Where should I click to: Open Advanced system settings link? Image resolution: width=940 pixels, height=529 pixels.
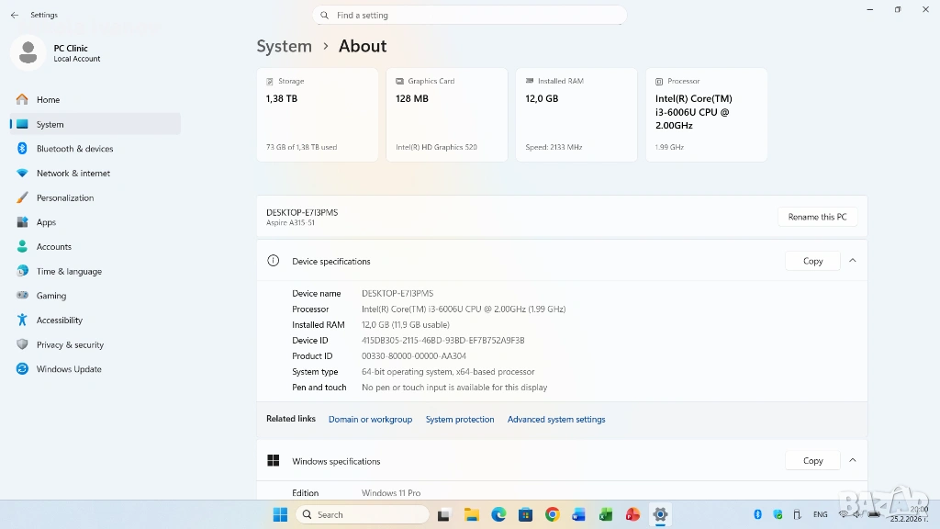pyautogui.click(x=556, y=420)
